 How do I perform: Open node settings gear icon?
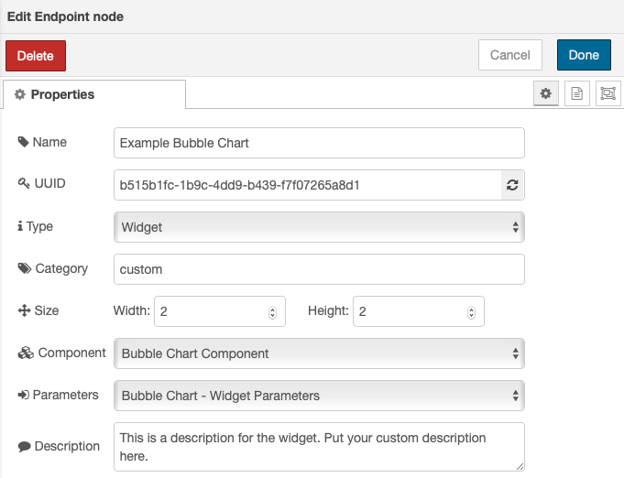(x=545, y=93)
